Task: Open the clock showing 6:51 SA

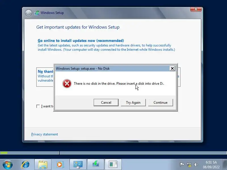Action: tap(211, 165)
